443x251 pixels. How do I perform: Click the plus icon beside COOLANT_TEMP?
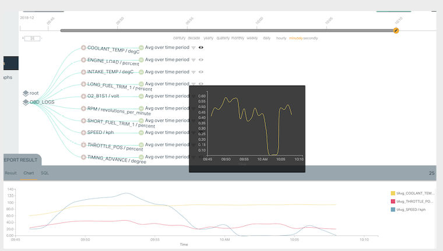83,48
